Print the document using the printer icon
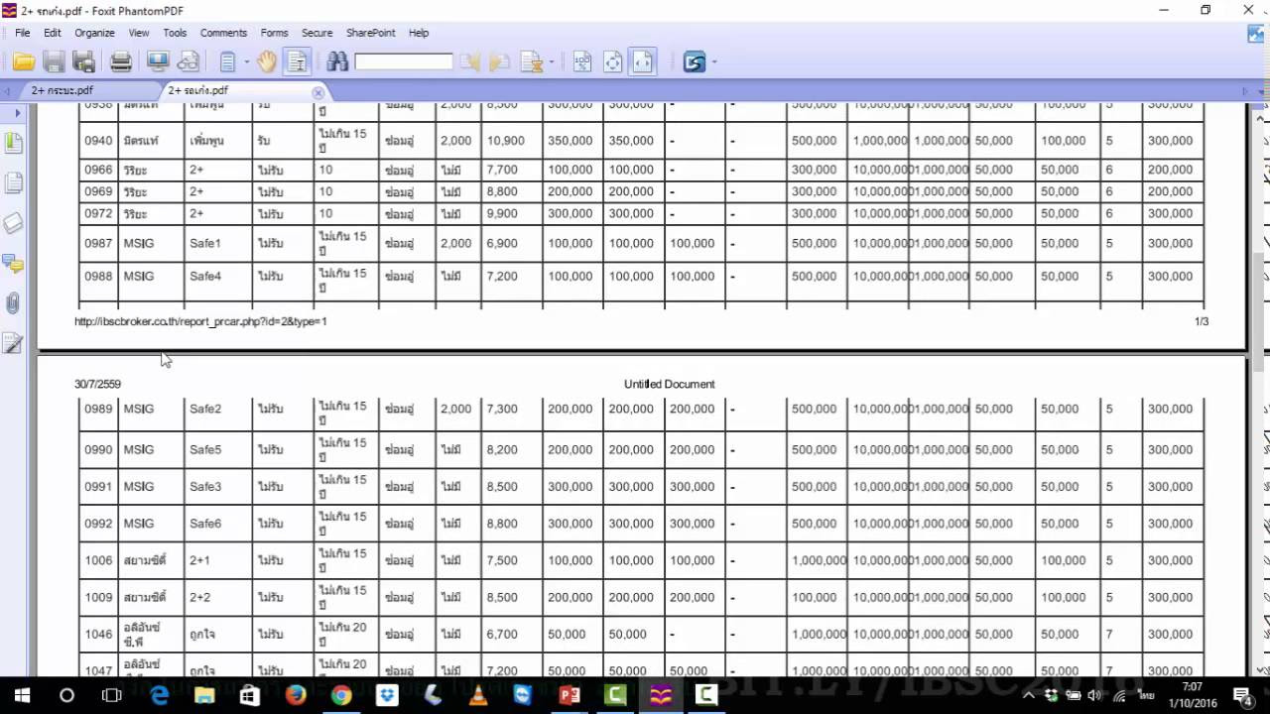The width and height of the screenshot is (1270, 714). [x=121, y=62]
